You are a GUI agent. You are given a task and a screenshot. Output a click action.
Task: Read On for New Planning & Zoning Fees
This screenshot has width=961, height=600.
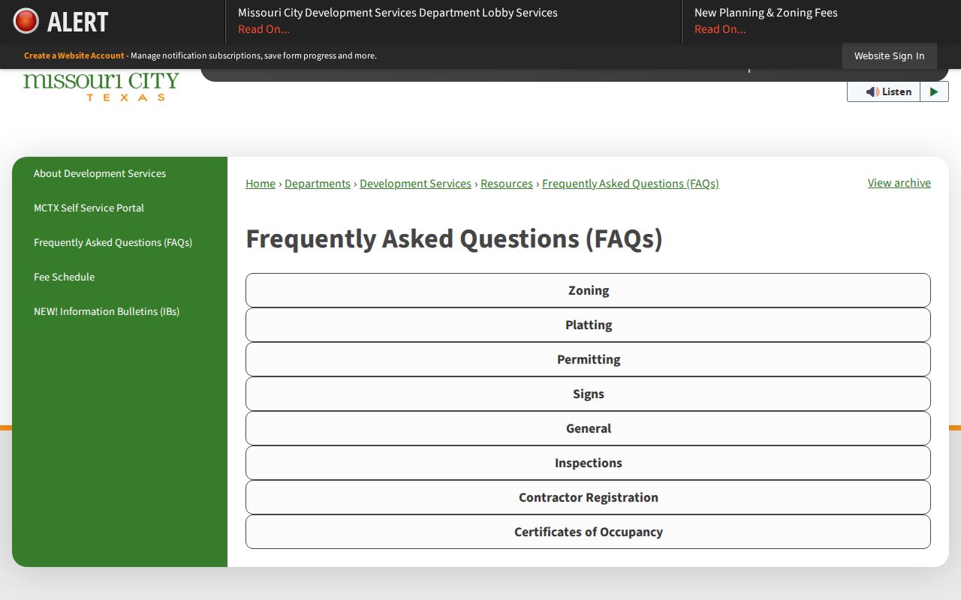(720, 29)
